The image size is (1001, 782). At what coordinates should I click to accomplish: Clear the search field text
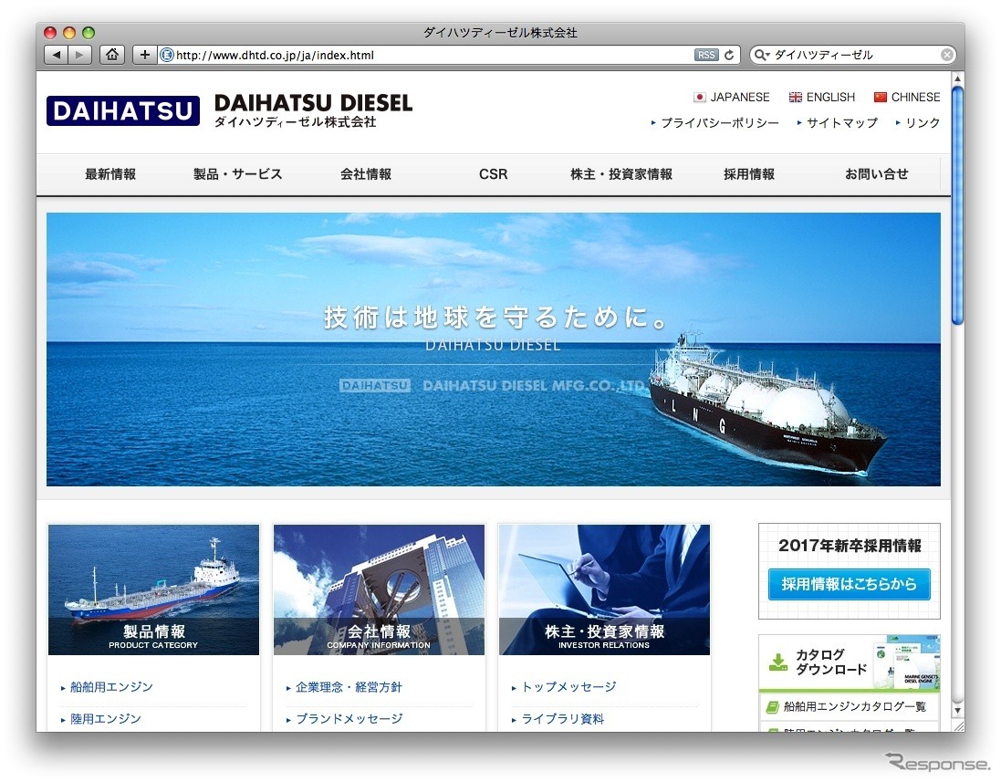[x=947, y=55]
